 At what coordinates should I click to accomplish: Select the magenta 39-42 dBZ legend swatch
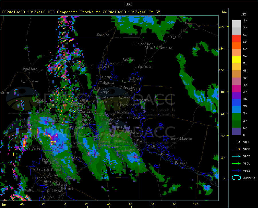tap(236, 88)
